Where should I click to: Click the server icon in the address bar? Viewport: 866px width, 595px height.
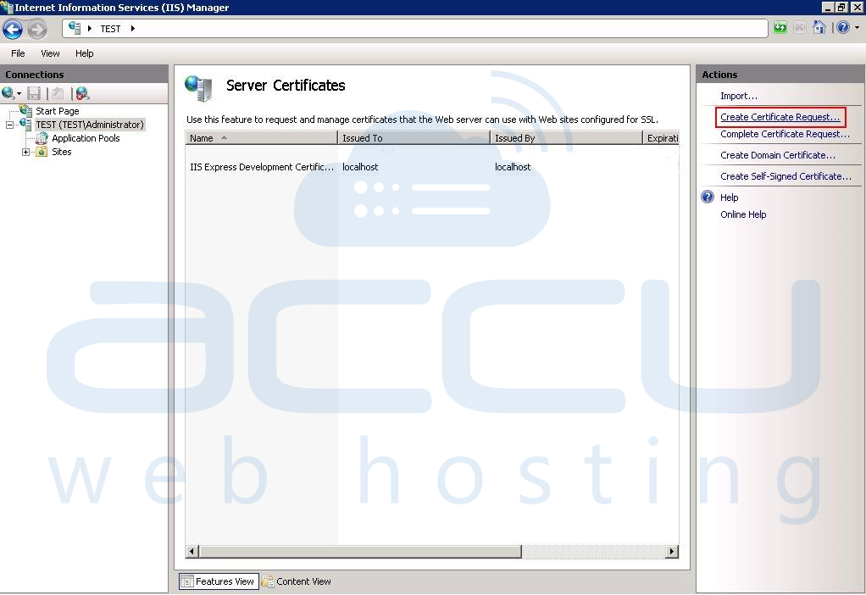coord(75,28)
